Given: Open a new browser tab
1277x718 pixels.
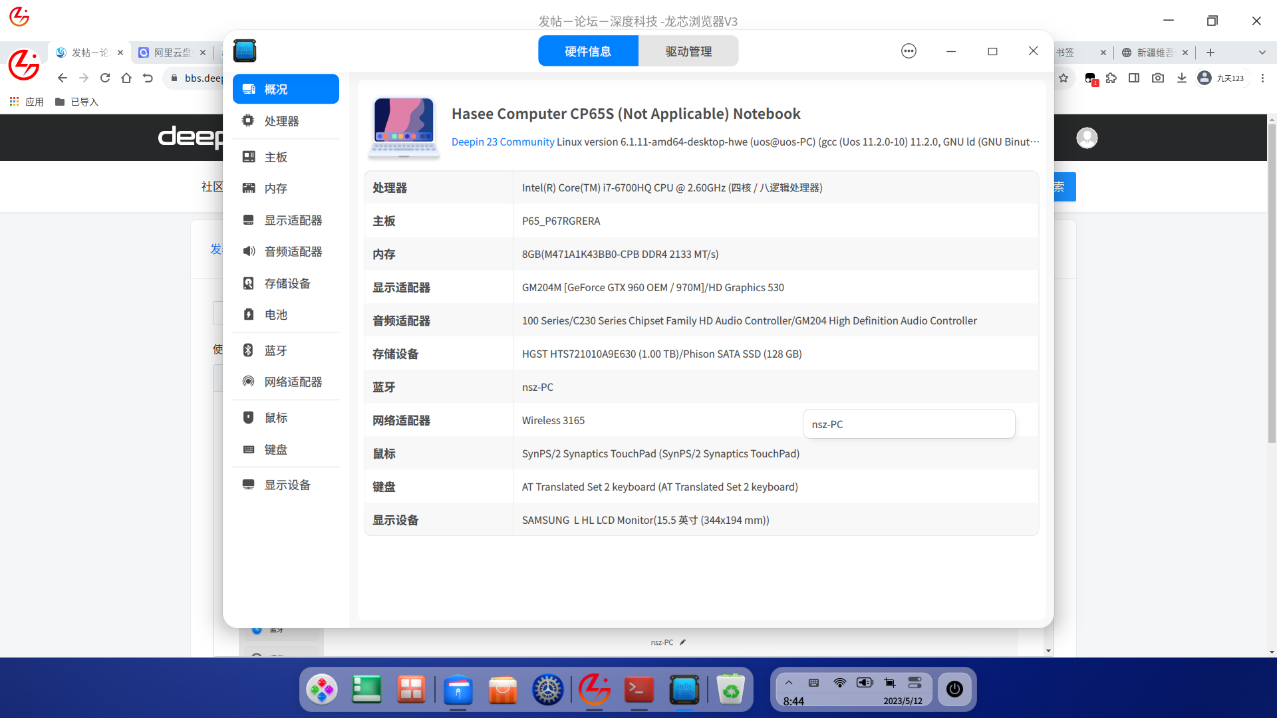Looking at the screenshot, I should (1210, 53).
